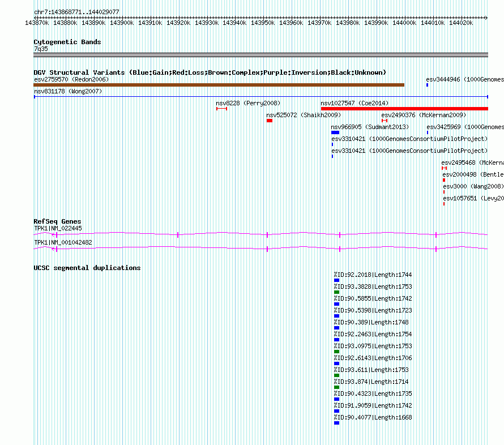This screenshot has width=504, height=445.
Task: Click the brown esv2759570 Redon2006 variant bar
Action: click(x=219, y=85)
